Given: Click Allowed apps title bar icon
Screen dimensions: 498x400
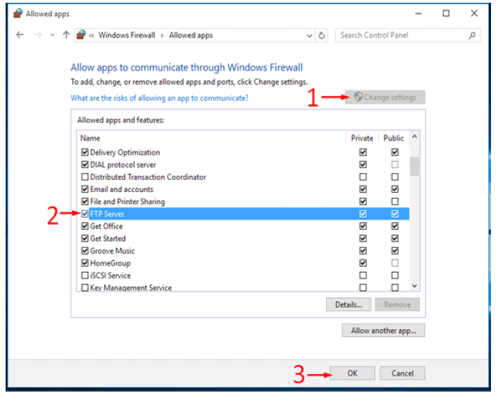Looking at the screenshot, I should pos(18,13).
